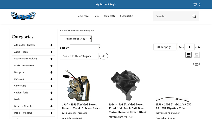Switch to list view layout
This screenshot has height=119, width=212.
tap(196, 55)
